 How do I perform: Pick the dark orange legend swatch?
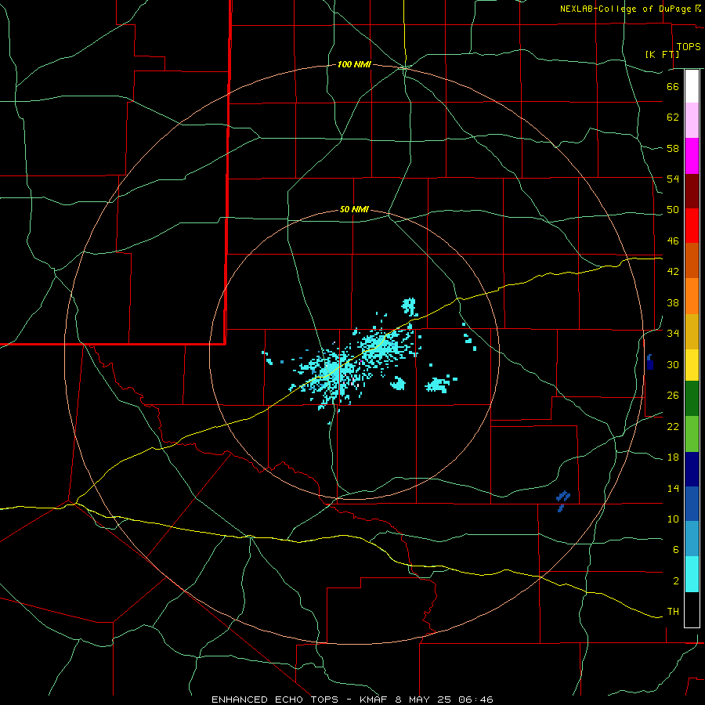pyautogui.click(x=692, y=261)
